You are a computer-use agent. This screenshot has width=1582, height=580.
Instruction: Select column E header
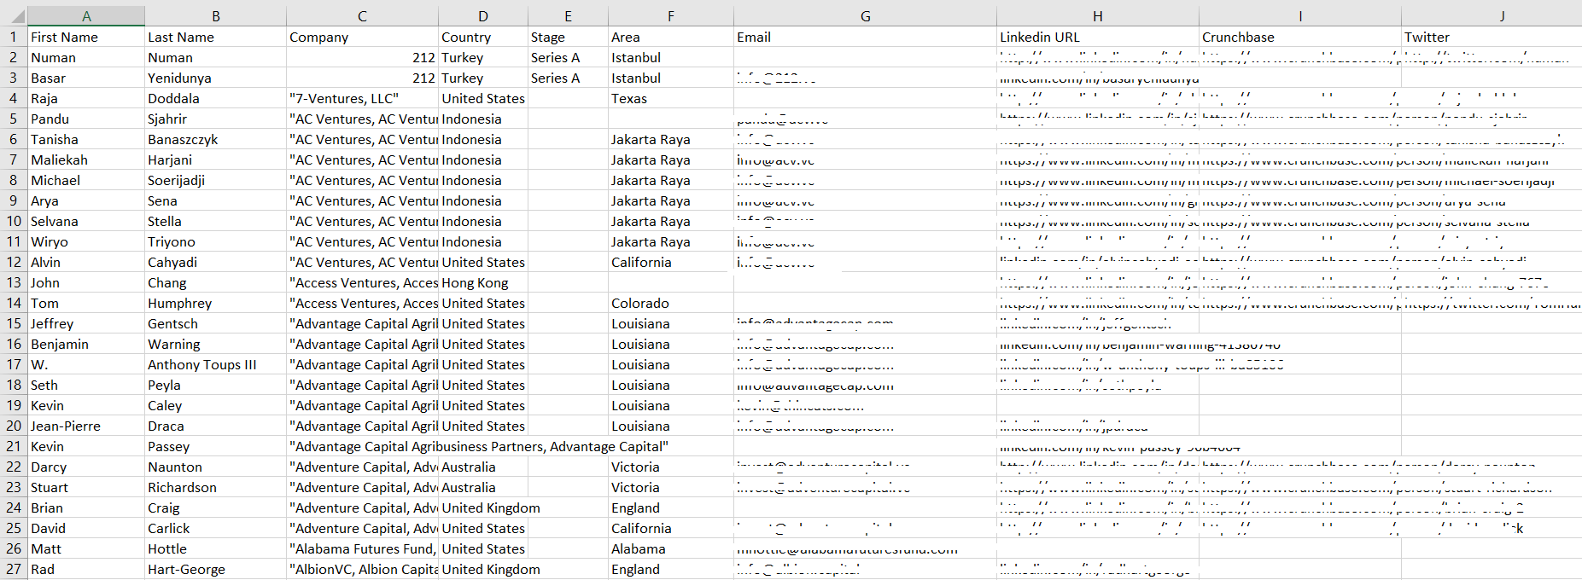(x=568, y=16)
